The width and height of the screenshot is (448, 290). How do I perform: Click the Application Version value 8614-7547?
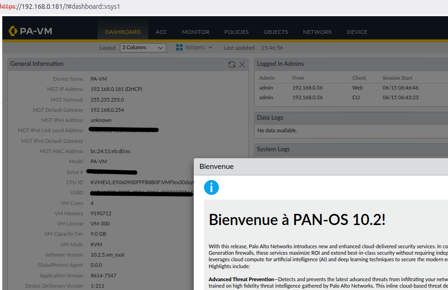coord(103,276)
